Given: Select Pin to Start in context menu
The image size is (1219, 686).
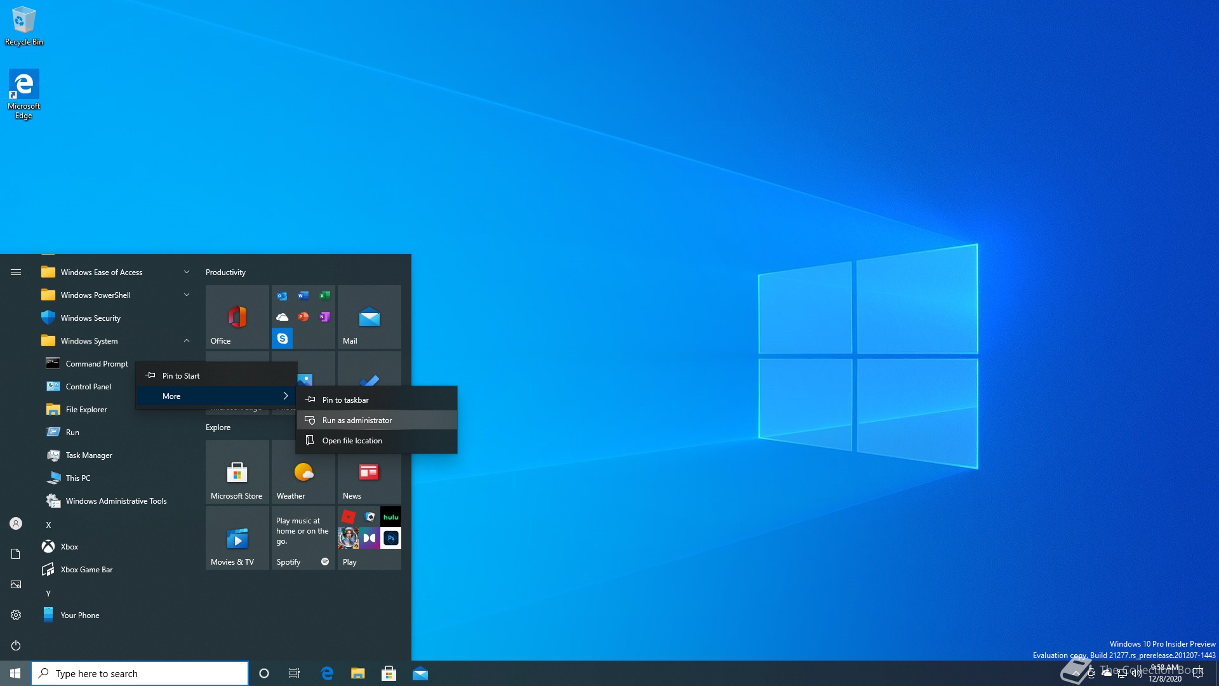Looking at the screenshot, I should click(x=216, y=375).
